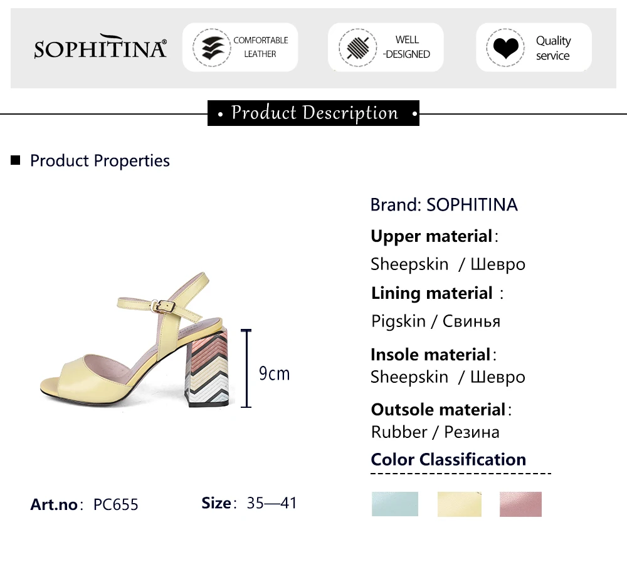Click the SOPHITINA brand logo
This screenshot has height=572, width=627.
pos(100,48)
